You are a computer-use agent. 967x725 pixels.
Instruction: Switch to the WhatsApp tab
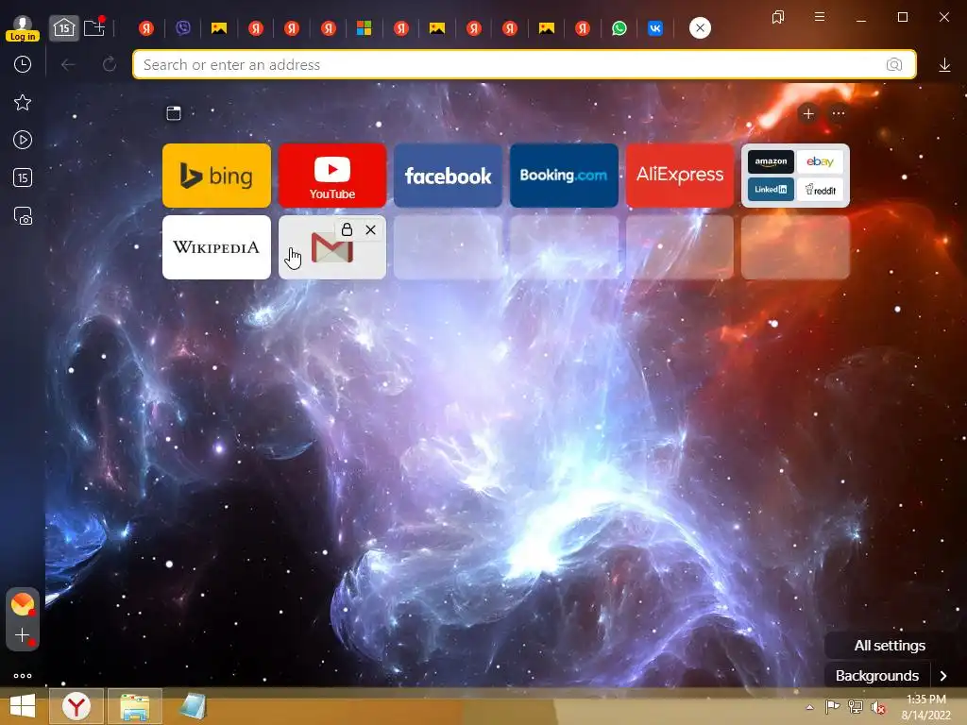point(619,27)
